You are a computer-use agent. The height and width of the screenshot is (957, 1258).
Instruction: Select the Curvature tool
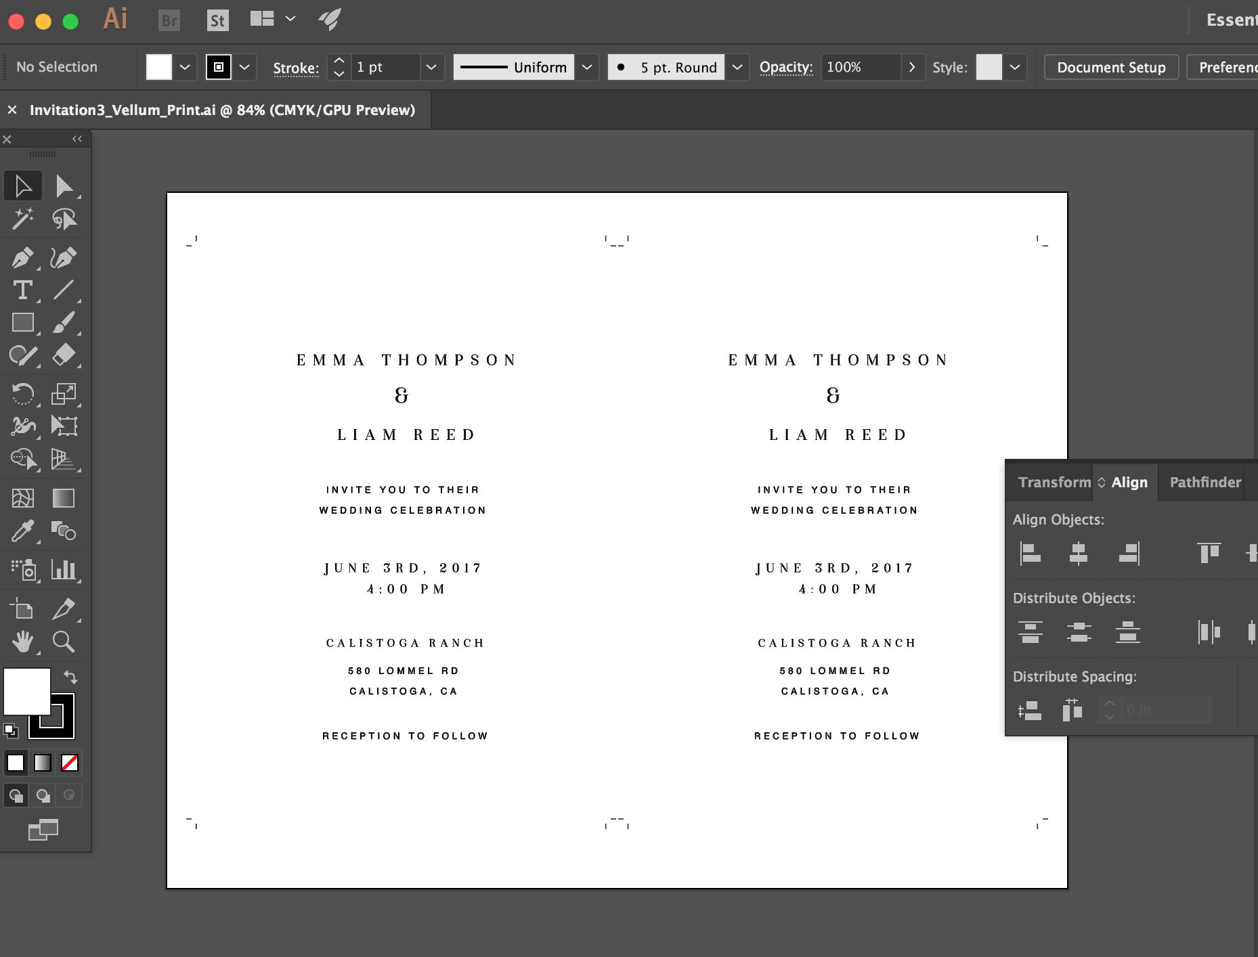pyautogui.click(x=64, y=257)
